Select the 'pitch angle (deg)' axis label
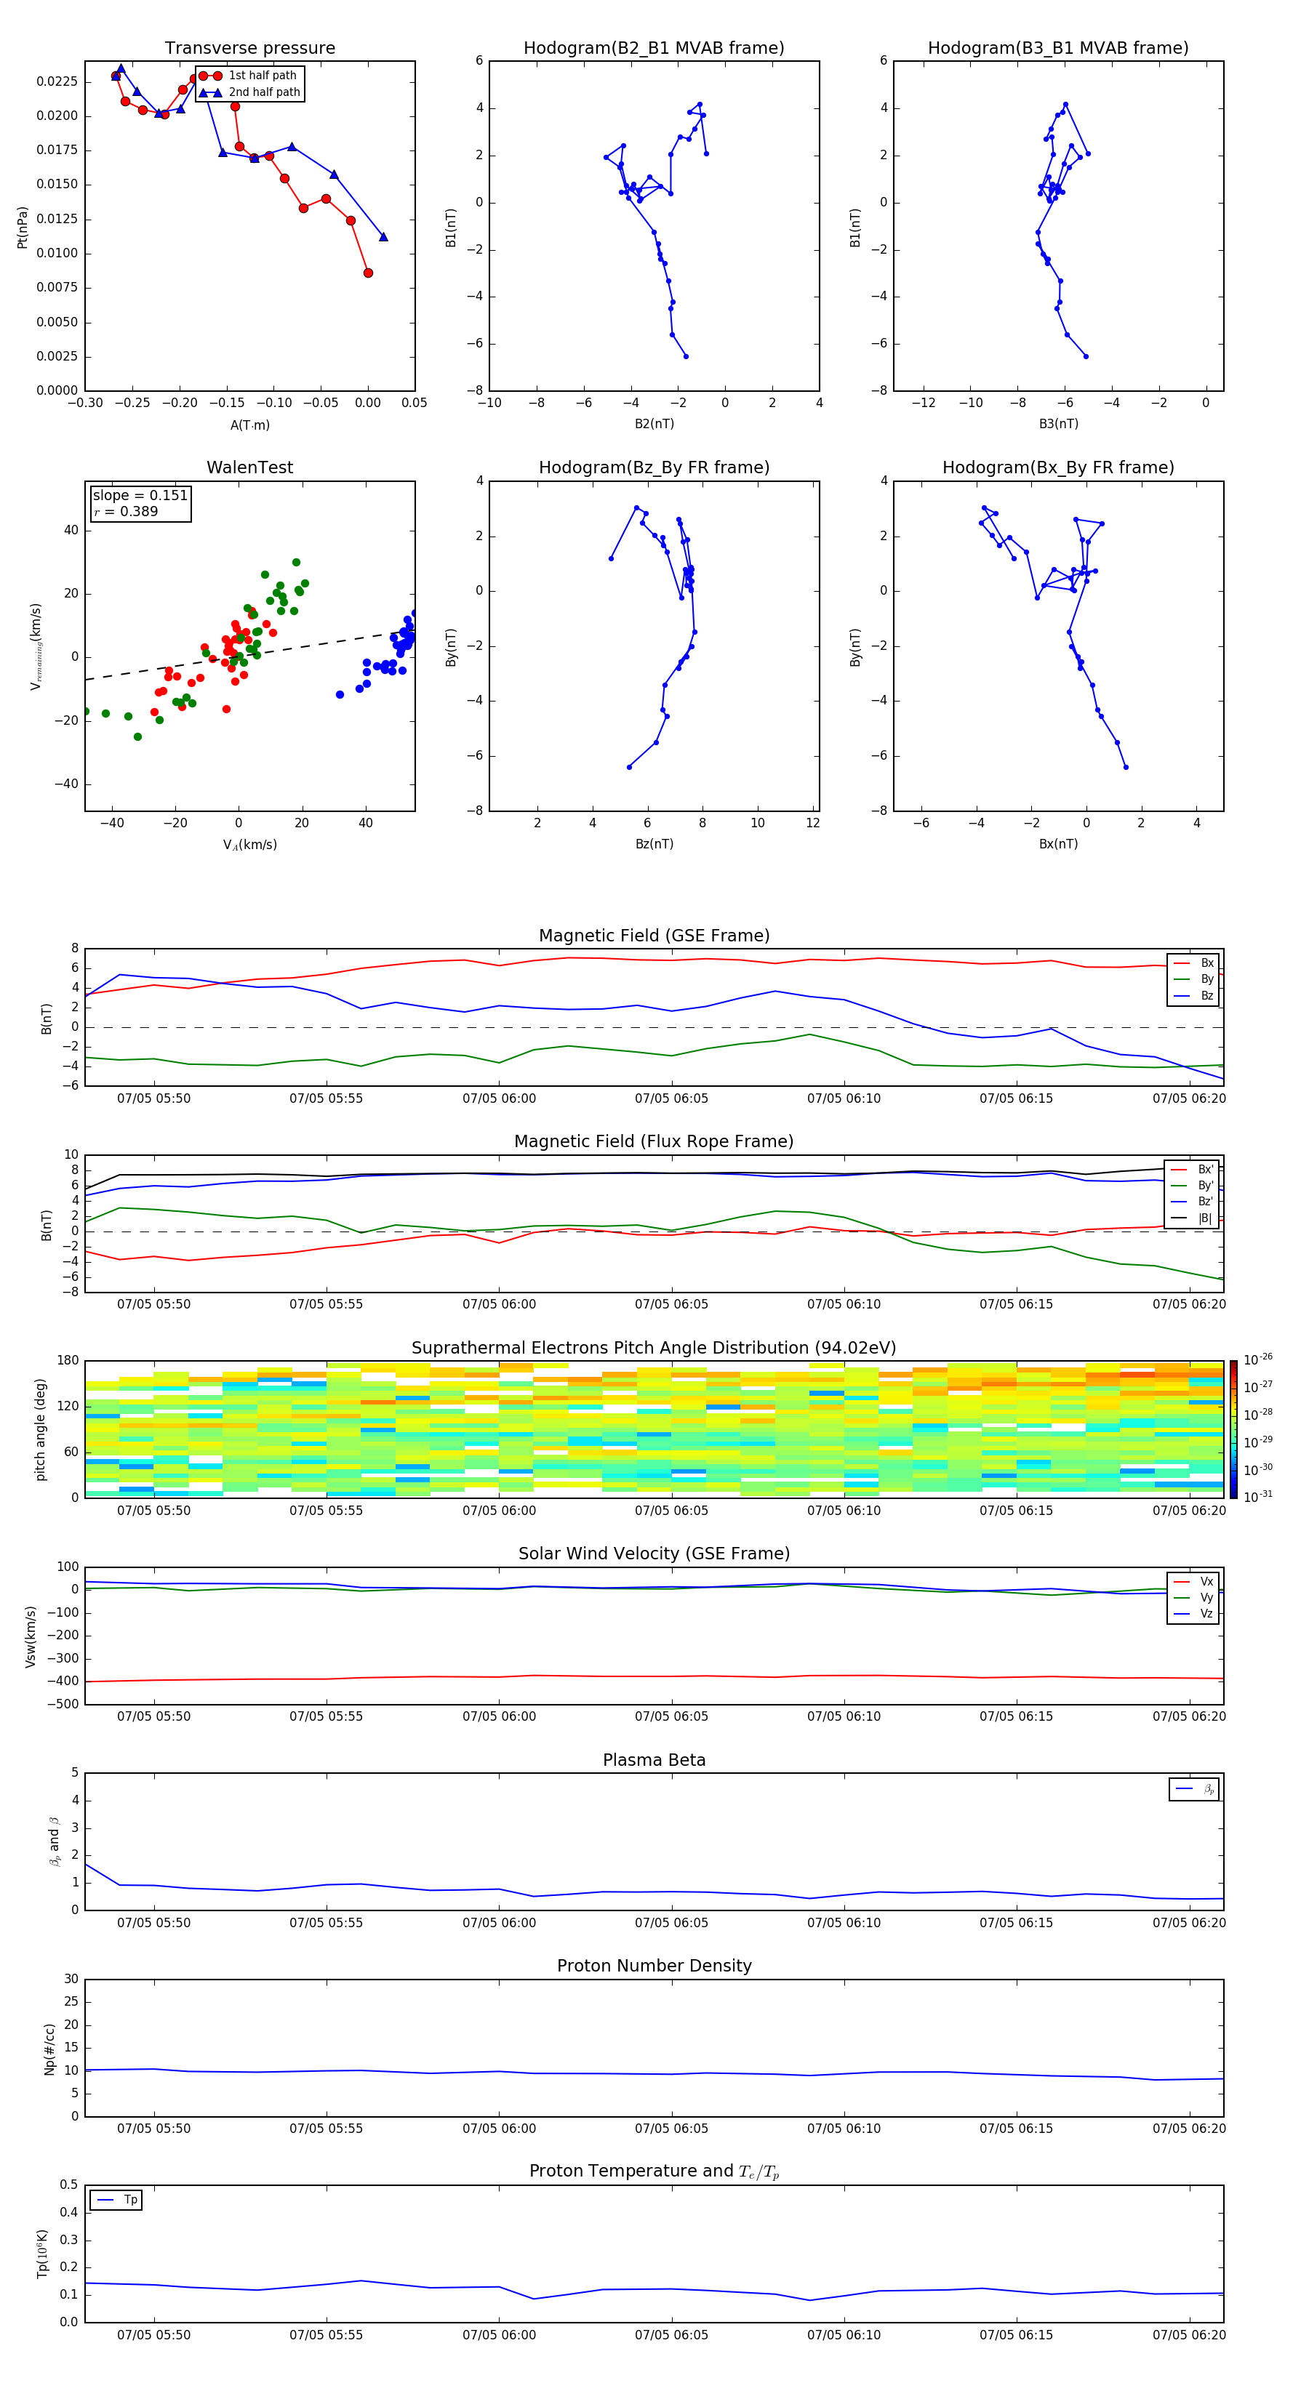 (x=40, y=1429)
